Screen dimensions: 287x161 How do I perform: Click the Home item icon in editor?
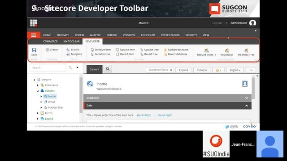[x=90, y=84]
